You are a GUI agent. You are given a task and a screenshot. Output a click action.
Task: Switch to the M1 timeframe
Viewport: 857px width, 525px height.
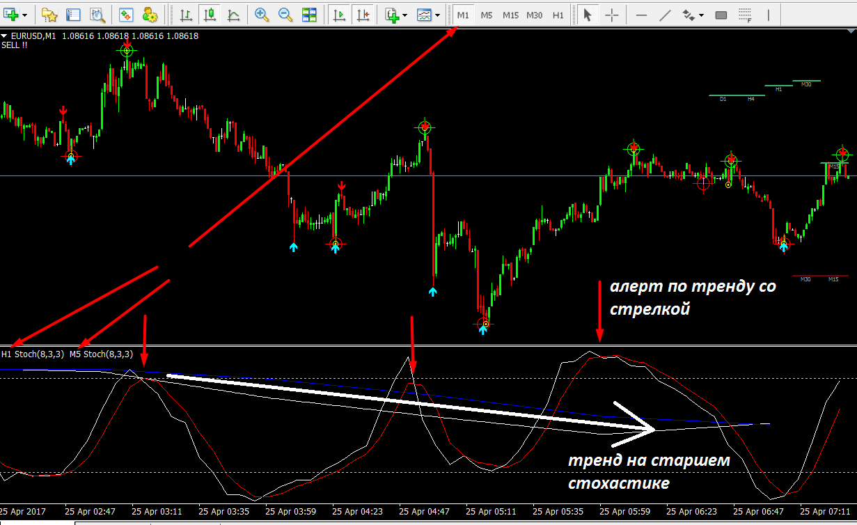click(463, 15)
